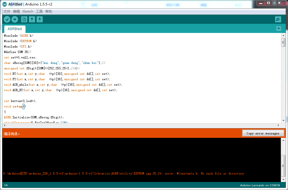
Task: Create a new sketch file icon
Action: tap(24, 19)
